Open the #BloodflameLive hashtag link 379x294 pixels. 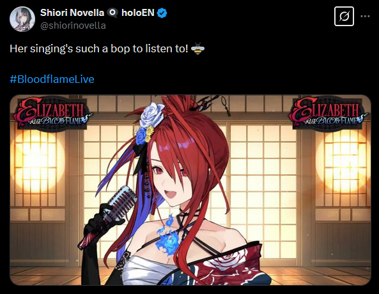pos(52,79)
